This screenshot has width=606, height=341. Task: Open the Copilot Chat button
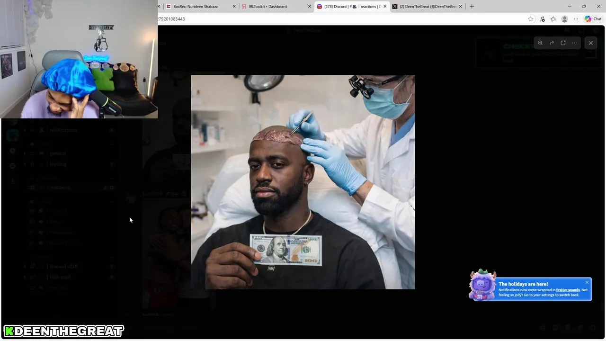tap(593, 19)
